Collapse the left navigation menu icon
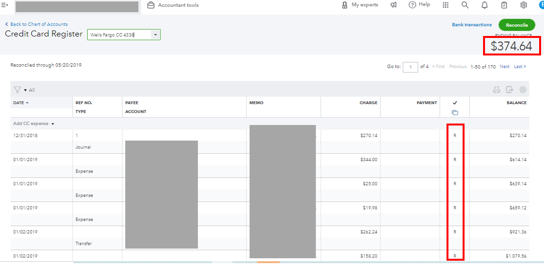Viewport: 544px width, 268px height. 5,5
